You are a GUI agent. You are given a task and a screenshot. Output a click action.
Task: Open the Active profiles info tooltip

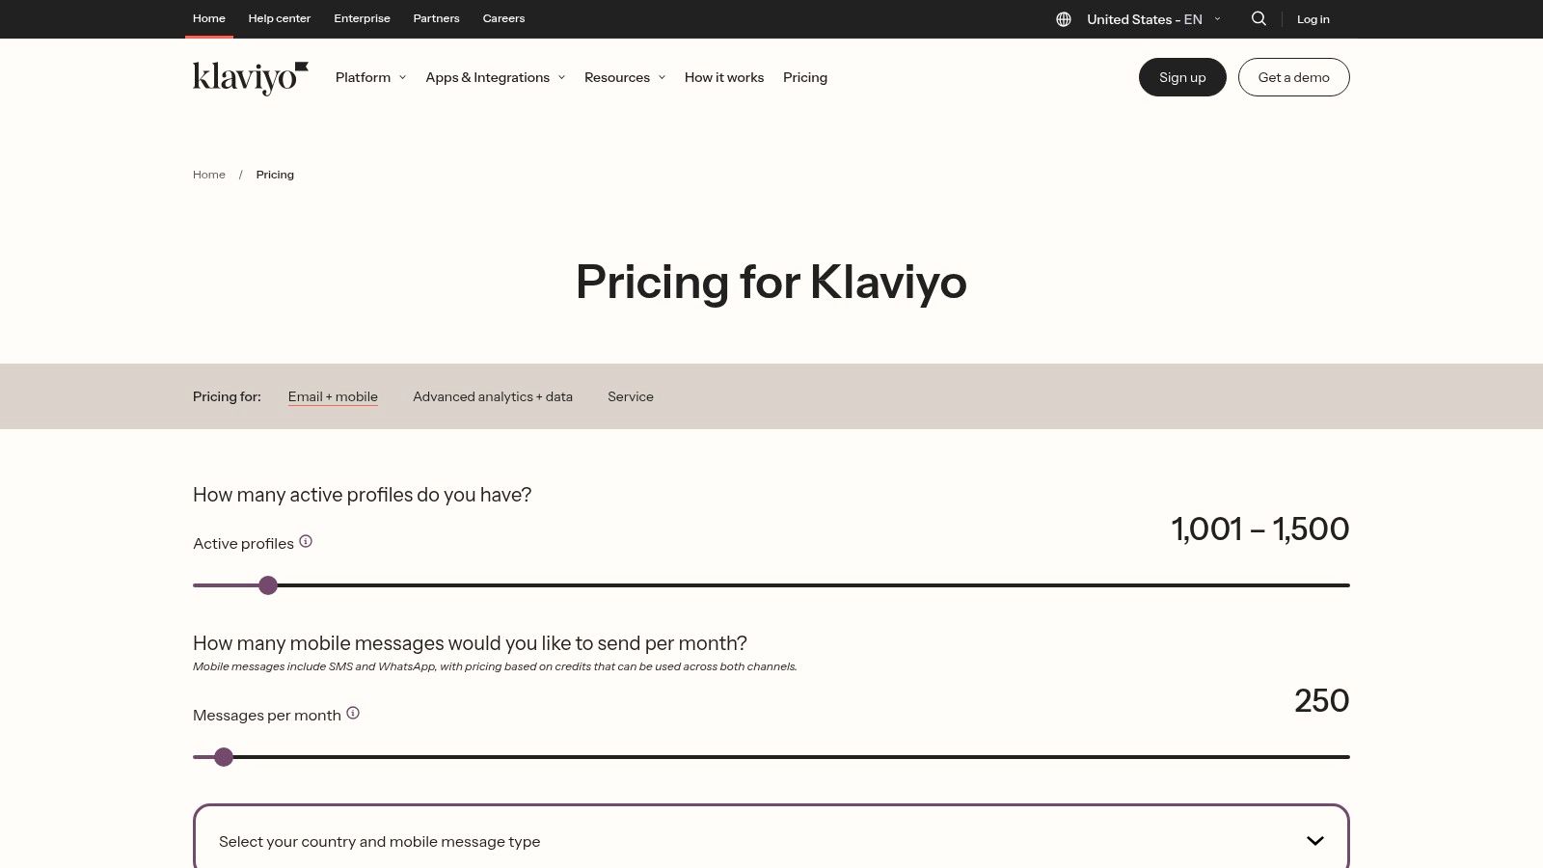pos(306,541)
